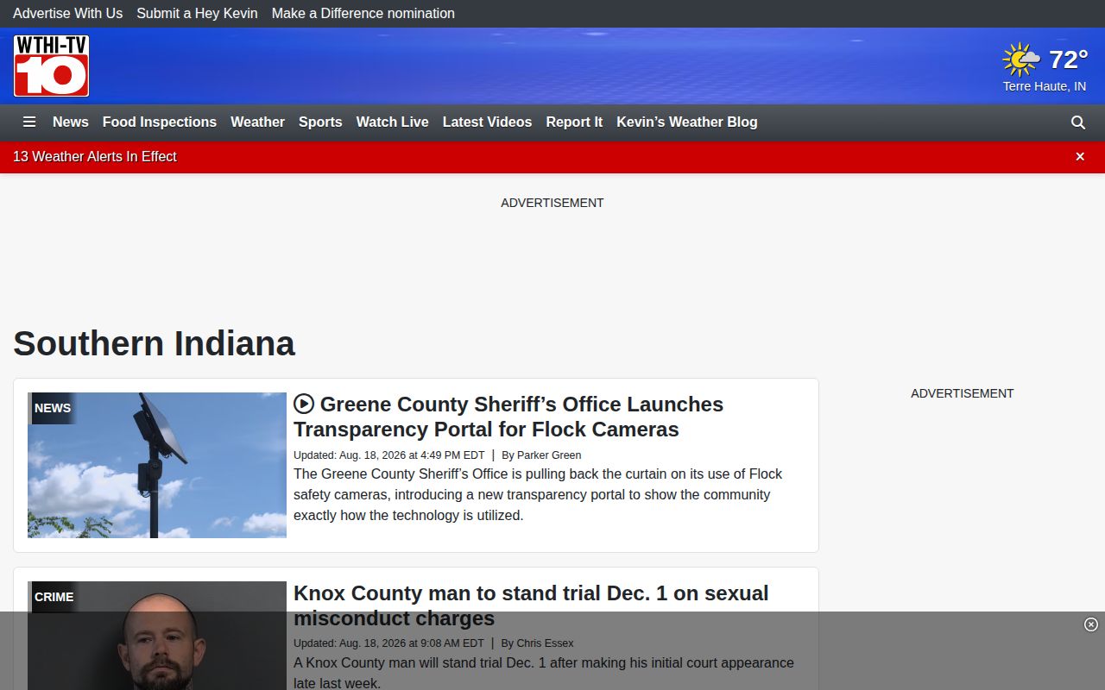Click the 72° temperature reading
The height and width of the screenshot is (690, 1105).
pos(1068,60)
